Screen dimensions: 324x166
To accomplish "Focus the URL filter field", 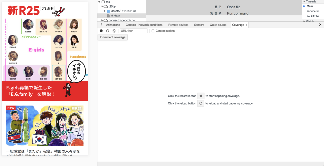I will 134,31.
